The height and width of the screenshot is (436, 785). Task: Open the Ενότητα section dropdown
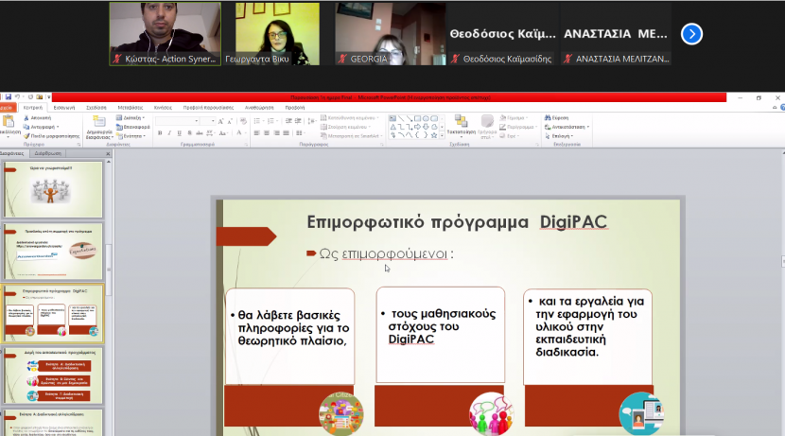pos(131,136)
